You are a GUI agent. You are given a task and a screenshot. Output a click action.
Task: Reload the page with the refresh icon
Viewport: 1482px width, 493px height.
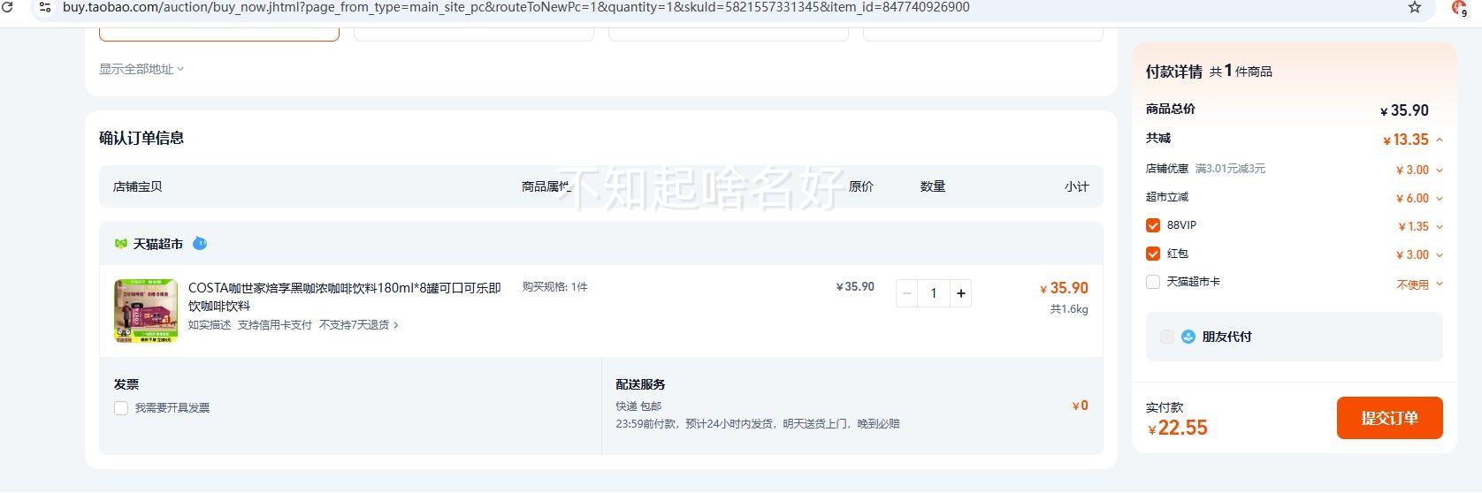pos(7,6)
